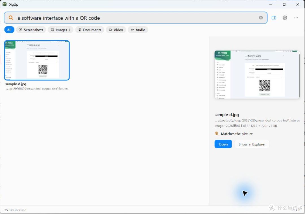Toggle the preview side panel icon
Screen dimensions: 305x214
[274, 18]
